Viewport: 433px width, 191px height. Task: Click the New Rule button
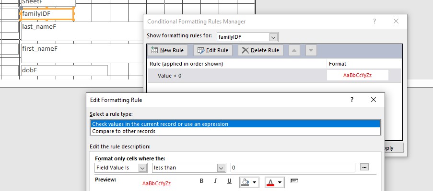coord(168,50)
